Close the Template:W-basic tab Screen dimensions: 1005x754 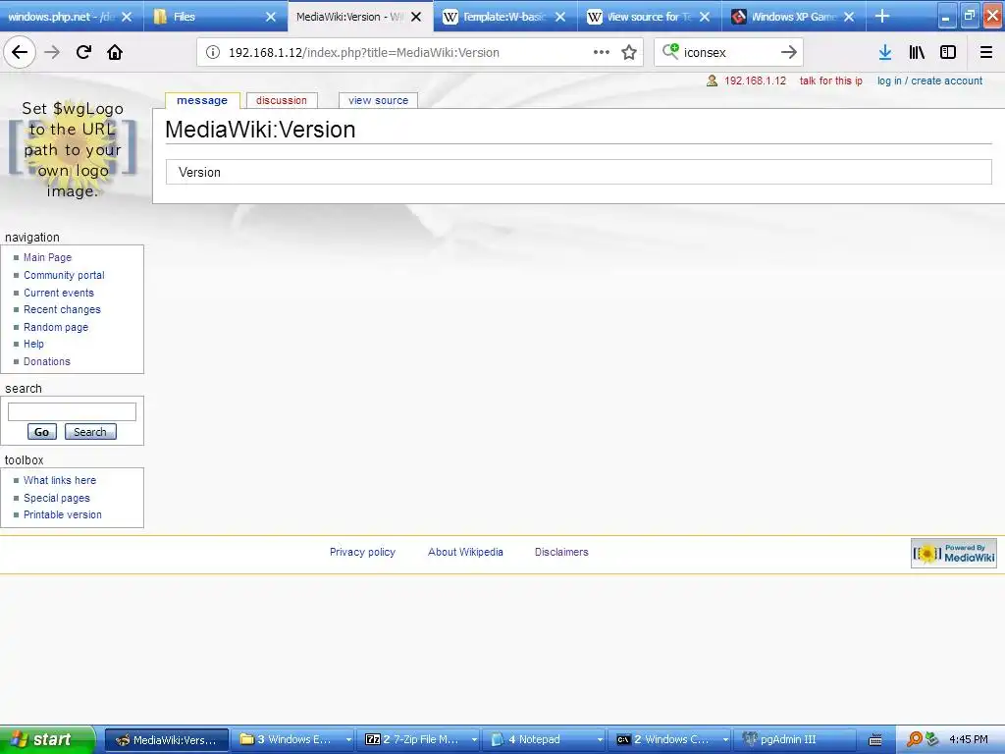pyautogui.click(x=560, y=17)
